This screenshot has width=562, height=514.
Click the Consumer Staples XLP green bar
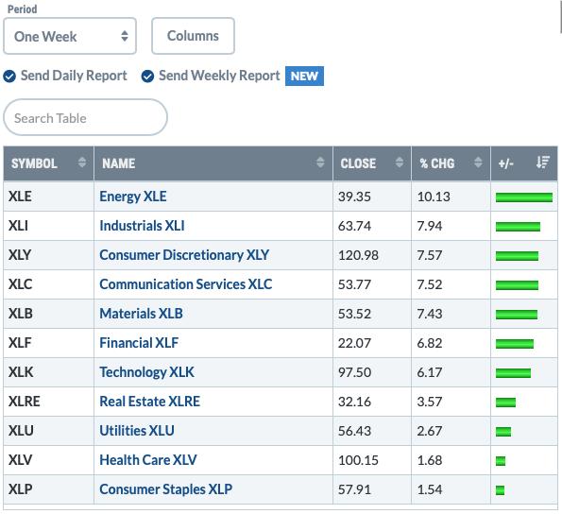pyautogui.click(x=500, y=490)
